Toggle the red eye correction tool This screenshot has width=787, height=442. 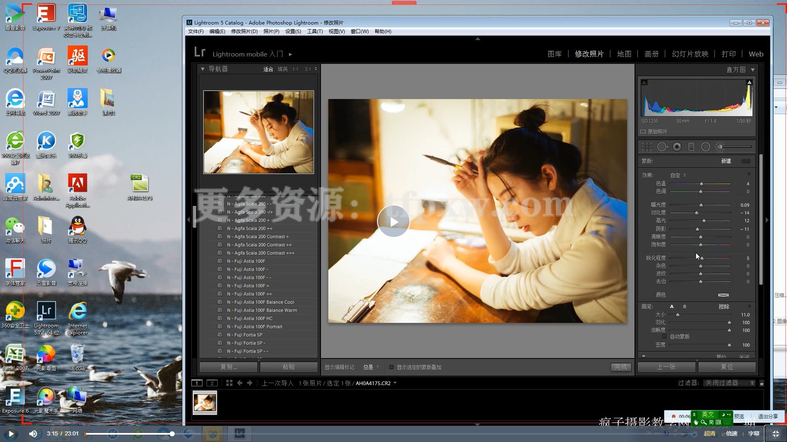(x=677, y=147)
